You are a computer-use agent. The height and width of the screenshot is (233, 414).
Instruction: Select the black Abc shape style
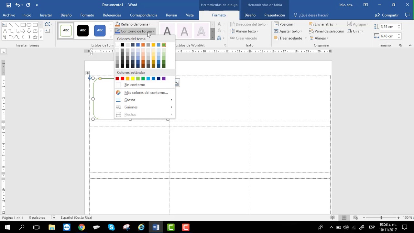tap(83, 30)
